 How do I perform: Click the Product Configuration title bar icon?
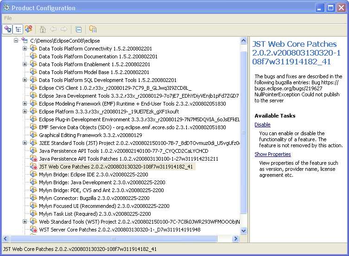tap(6, 8)
